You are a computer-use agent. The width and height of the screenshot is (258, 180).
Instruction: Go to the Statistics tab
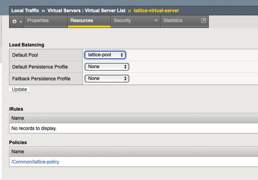tap(173, 20)
